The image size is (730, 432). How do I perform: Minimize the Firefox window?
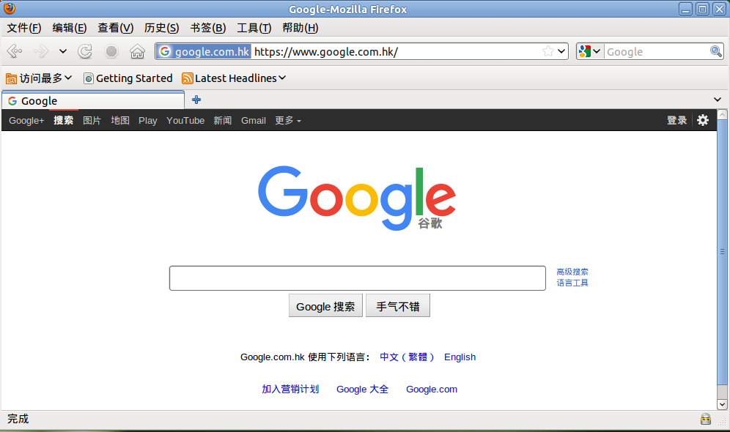tap(686, 9)
